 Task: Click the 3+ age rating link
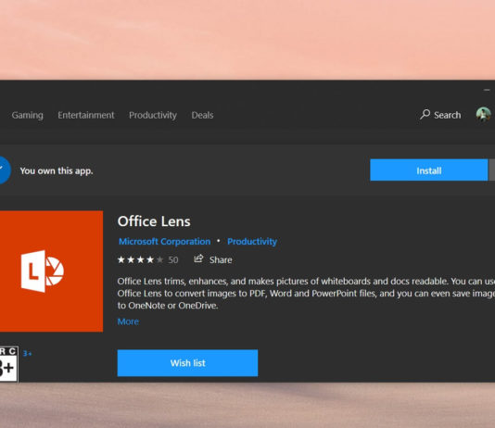tap(28, 353)
